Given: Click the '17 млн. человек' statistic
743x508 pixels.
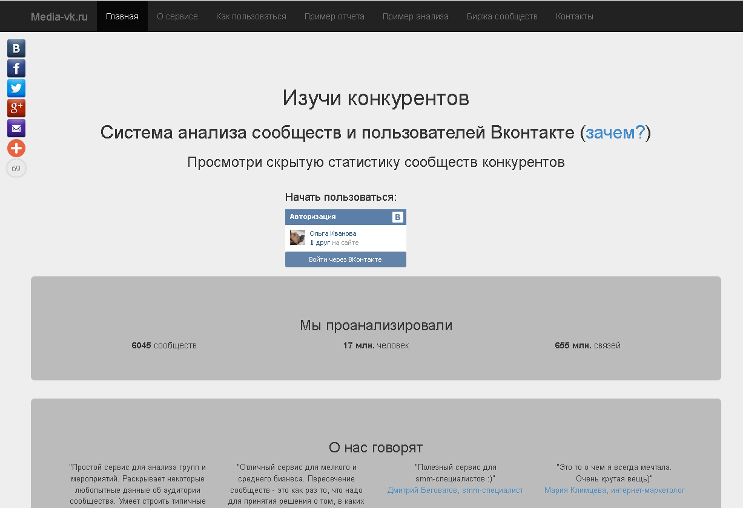Looking at the screenshot, I should click(x=376, y=346).
